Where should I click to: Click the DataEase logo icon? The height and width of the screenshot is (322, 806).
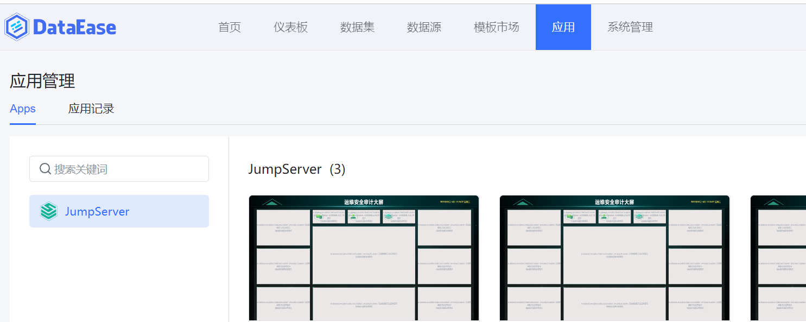tap(16, 26)
